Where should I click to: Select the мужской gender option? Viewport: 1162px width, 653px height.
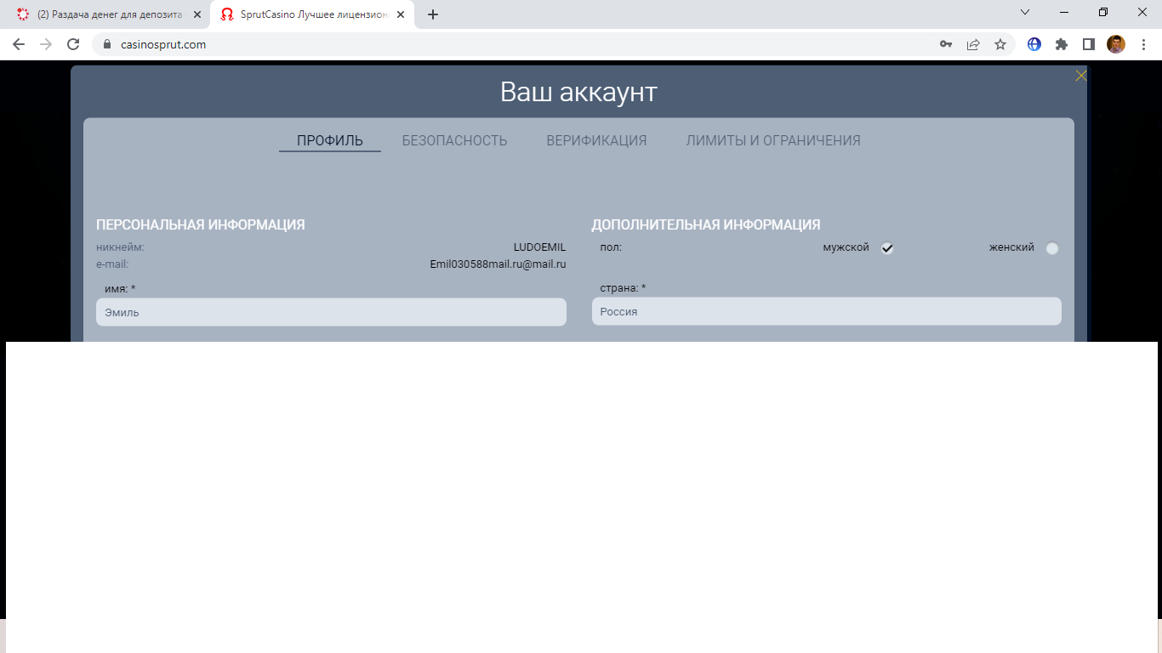click(887, 248)
